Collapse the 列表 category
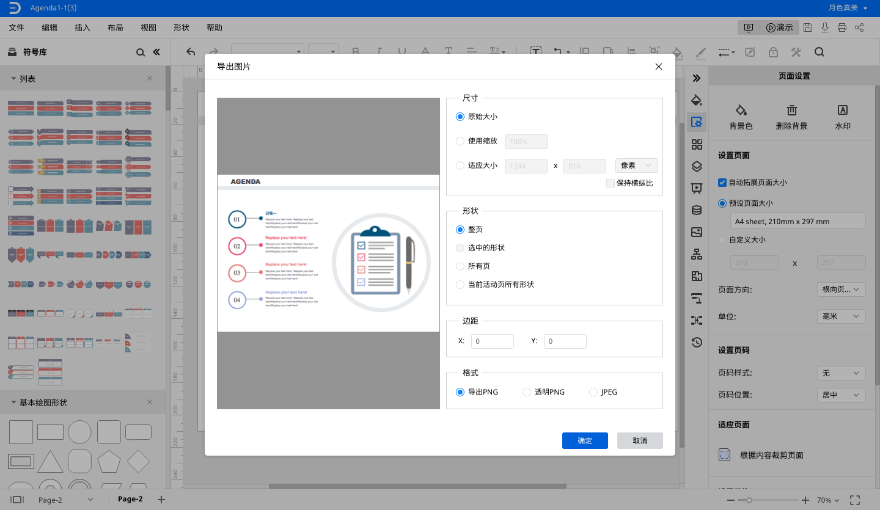Viewport: 880px width, 510px height. (13, 79)
